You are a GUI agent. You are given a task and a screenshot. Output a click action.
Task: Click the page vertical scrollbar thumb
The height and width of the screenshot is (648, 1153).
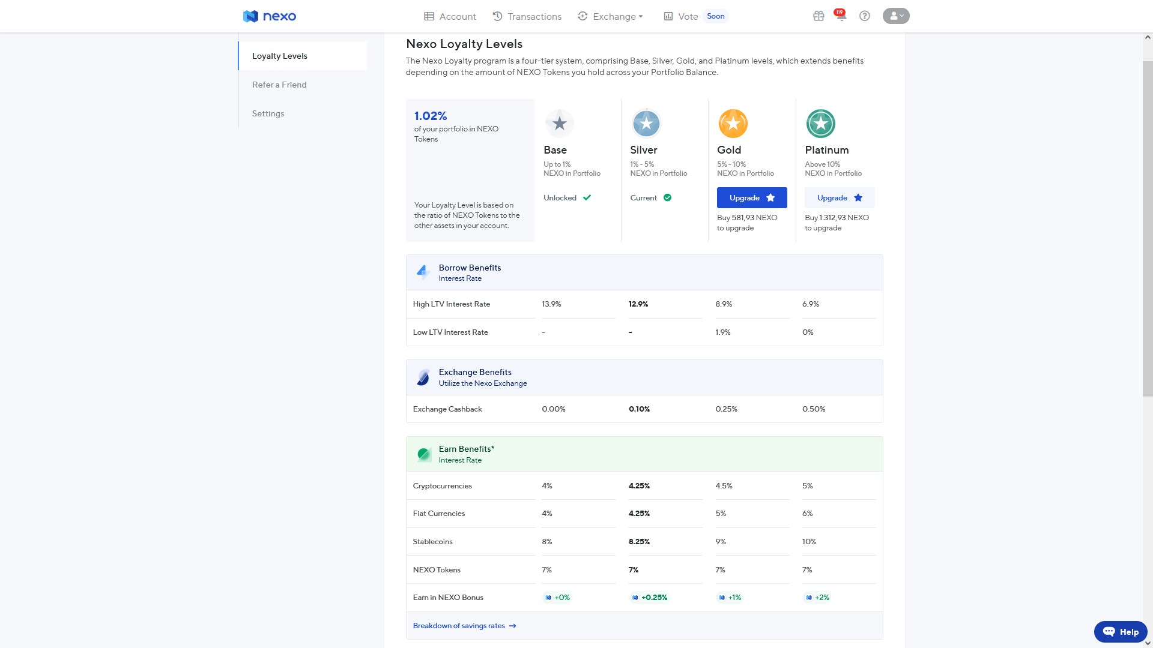coord(1148,228)
